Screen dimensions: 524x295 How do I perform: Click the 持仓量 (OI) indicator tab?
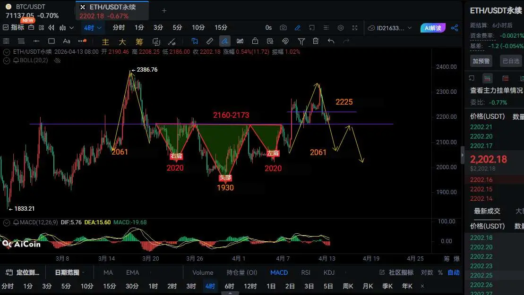point(242,273)
